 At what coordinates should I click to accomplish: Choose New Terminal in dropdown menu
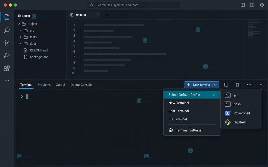(x=192, y=103)
